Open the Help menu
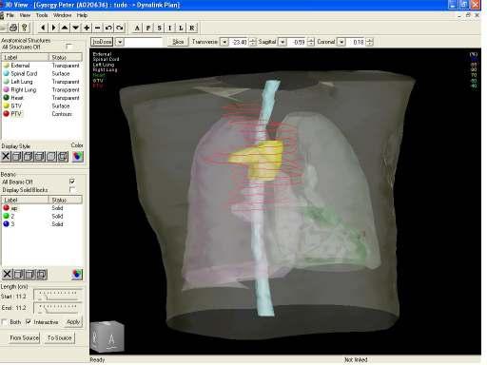Image resolution: width=487 pixels, height=365 pixels. (82, 15)
